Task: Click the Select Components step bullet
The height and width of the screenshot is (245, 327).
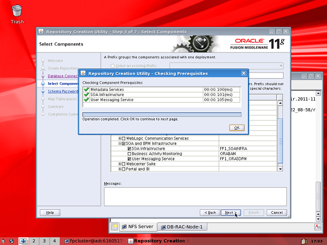Action: click(43, 84)
